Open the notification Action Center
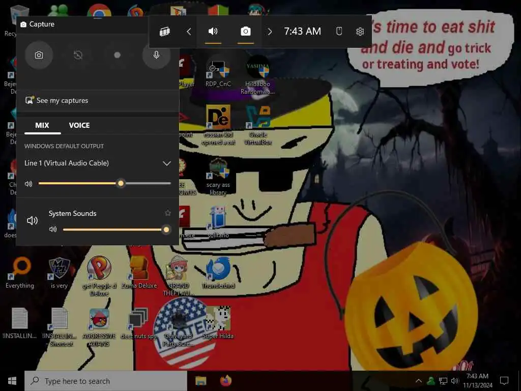This screenshot has width=521, height=391. point(504,381)
